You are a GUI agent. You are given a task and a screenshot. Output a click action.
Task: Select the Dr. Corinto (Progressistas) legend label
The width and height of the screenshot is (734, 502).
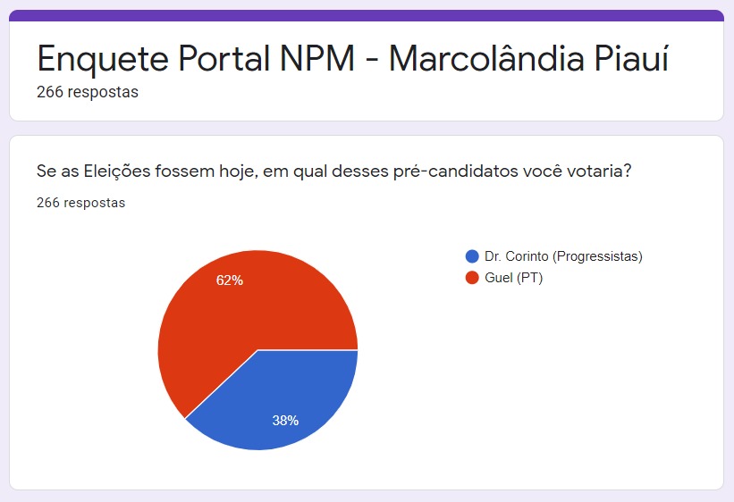click(x=563, y=256)
